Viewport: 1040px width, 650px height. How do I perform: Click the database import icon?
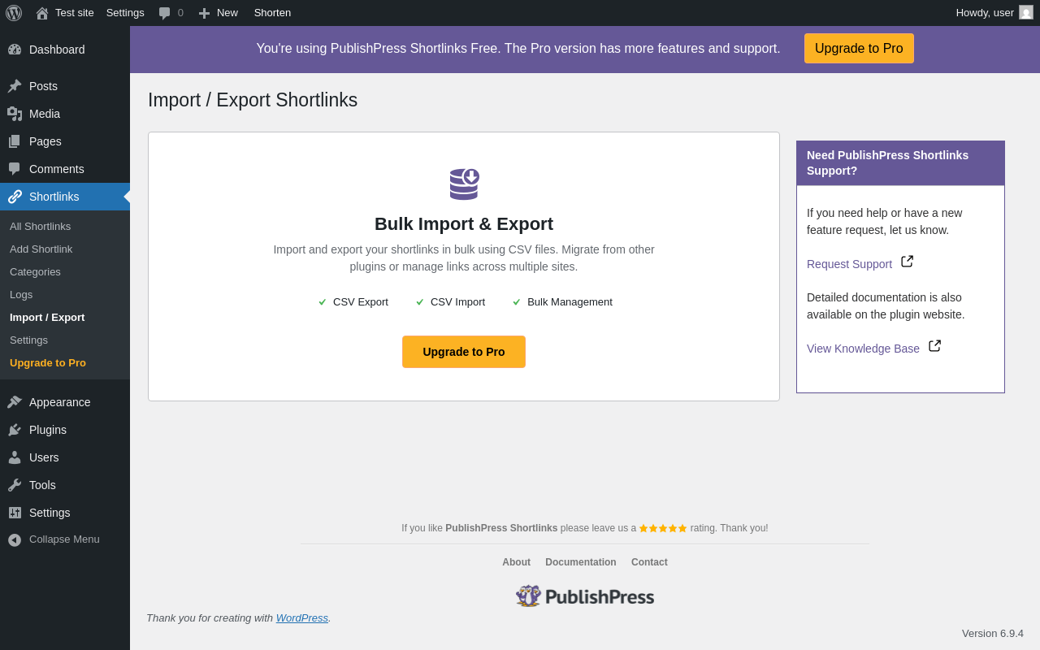pos(464,184)
